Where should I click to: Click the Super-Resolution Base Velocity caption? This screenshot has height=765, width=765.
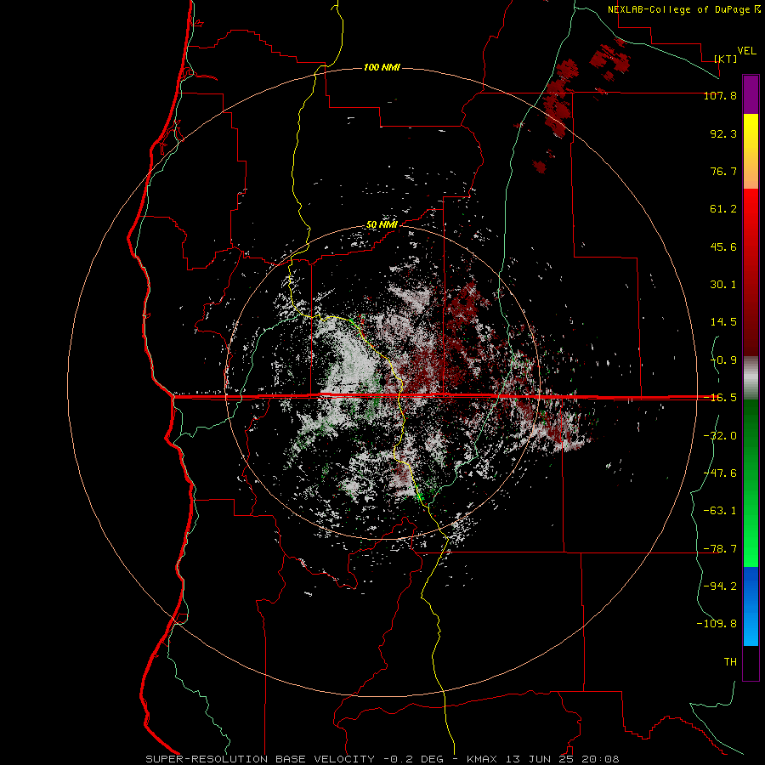pyautogui.click(x=382, y=759)
